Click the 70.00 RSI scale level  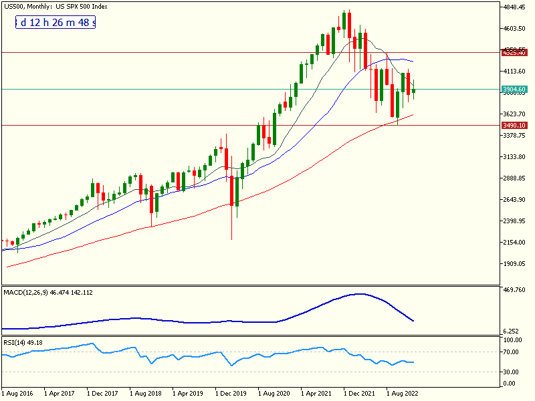point(513,352)
